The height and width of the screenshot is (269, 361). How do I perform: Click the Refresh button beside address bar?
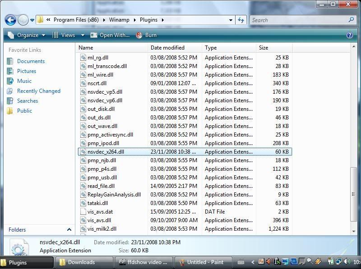(x=241, y=20)
